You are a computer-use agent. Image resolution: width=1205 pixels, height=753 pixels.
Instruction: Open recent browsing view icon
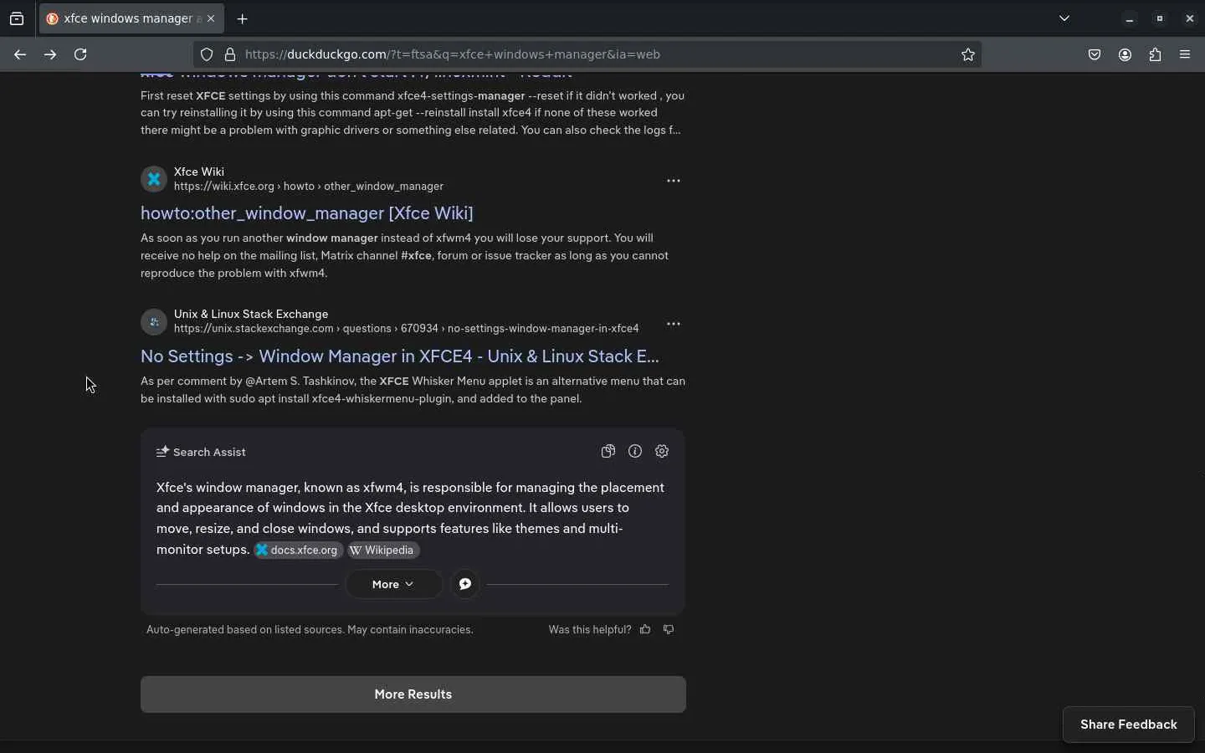17,18
